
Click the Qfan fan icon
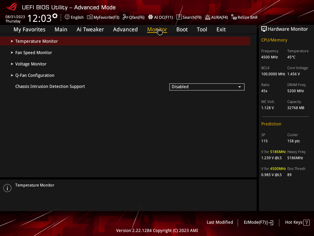(x=125, y=17)
